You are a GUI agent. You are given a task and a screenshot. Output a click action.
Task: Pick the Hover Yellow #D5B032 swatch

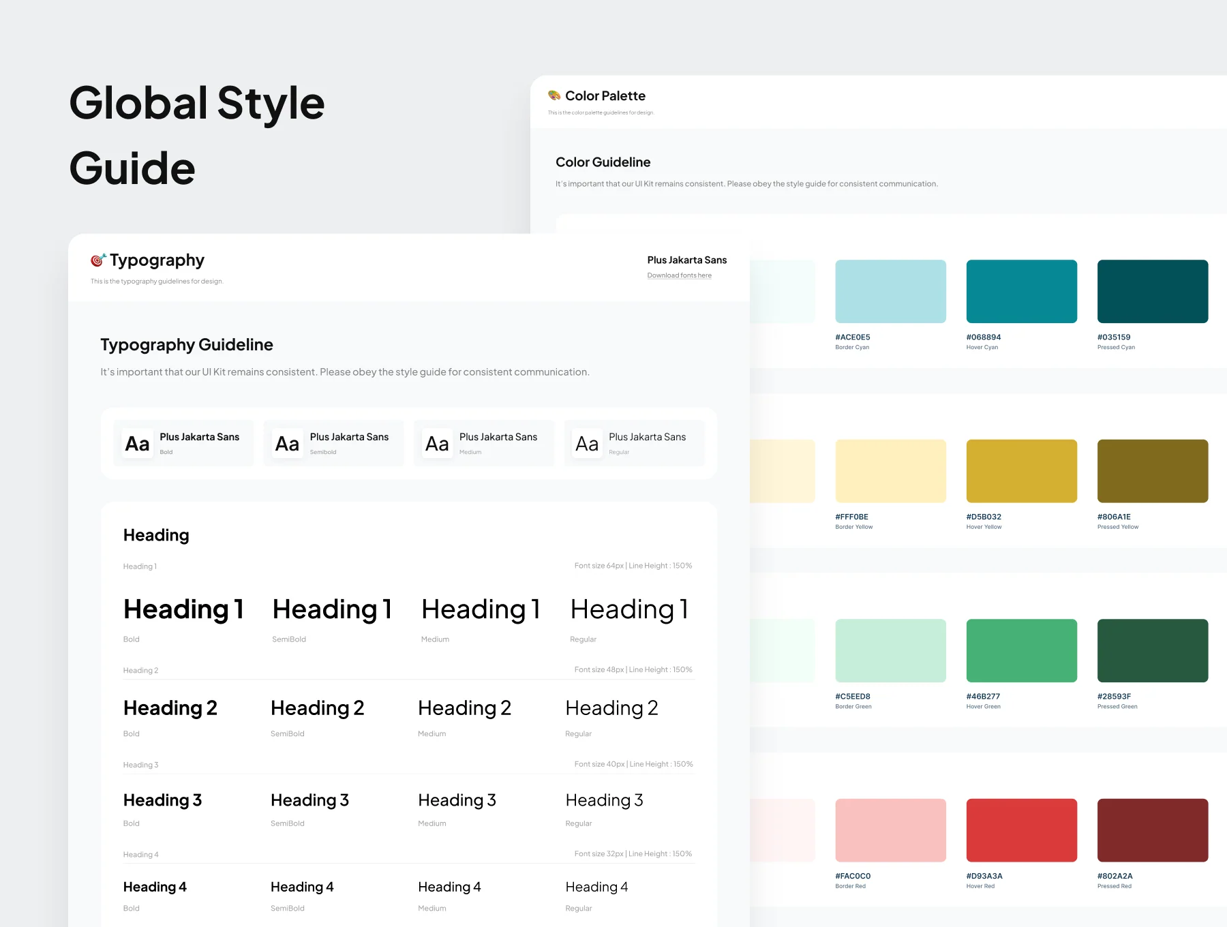[x=1021, y=471]
